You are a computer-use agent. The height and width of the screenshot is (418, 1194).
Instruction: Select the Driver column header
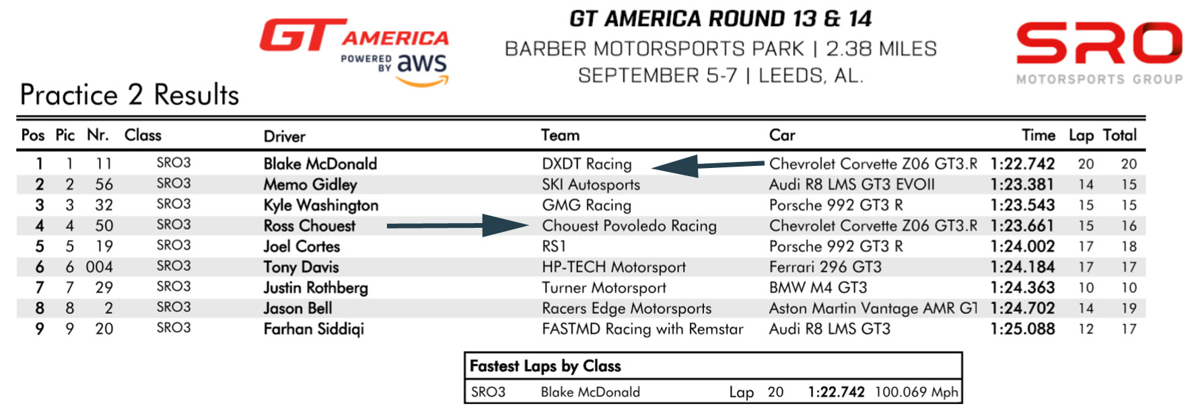click(284, 136)
